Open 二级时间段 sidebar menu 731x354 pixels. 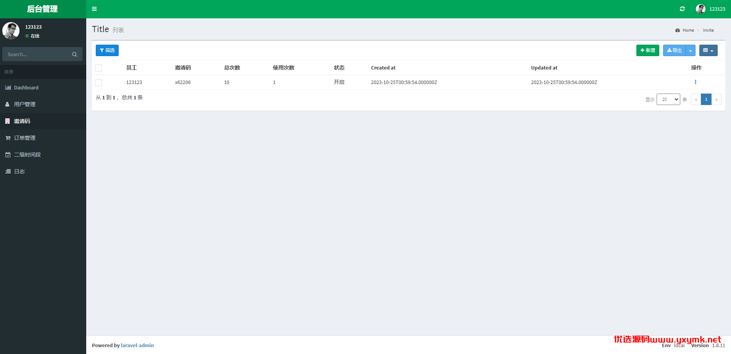tap(43, 155)
